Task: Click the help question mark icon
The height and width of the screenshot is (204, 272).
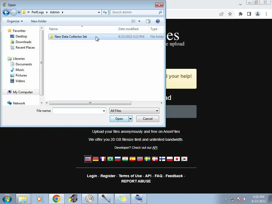Action: [158, 21]
